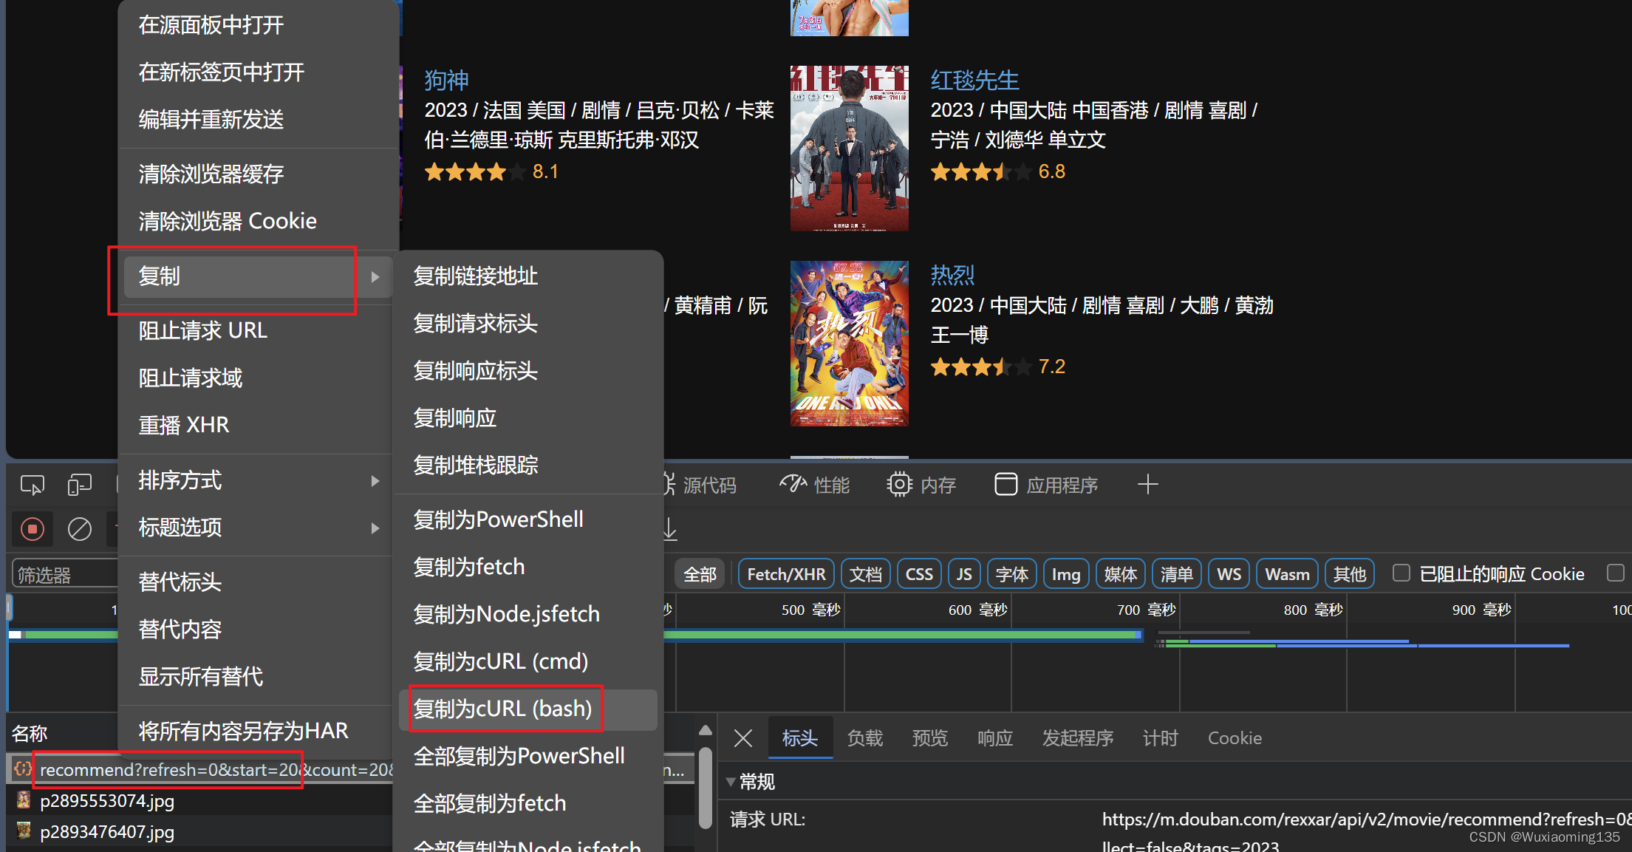Open the 热烈 movie title link
The image size is (1632, 852).
pos(952,275)
